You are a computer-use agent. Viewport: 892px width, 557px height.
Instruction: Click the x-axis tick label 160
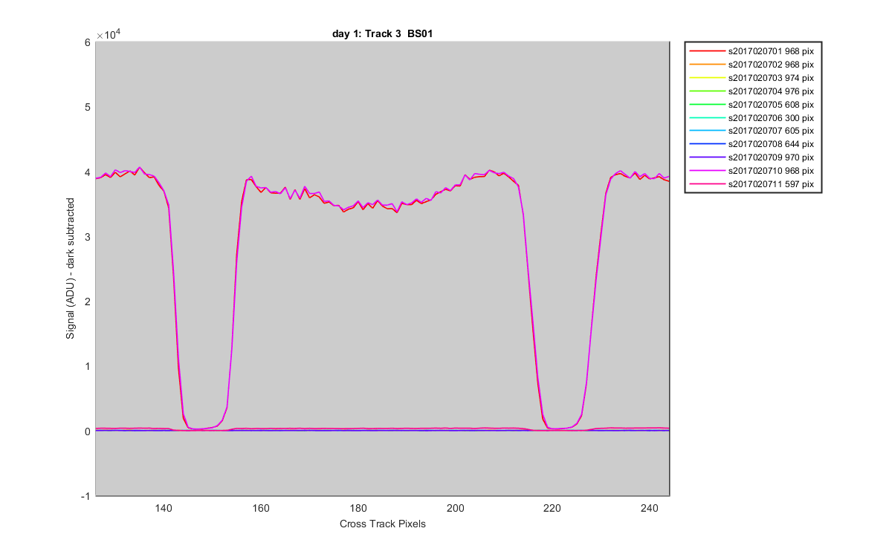[x=261, y=508]
